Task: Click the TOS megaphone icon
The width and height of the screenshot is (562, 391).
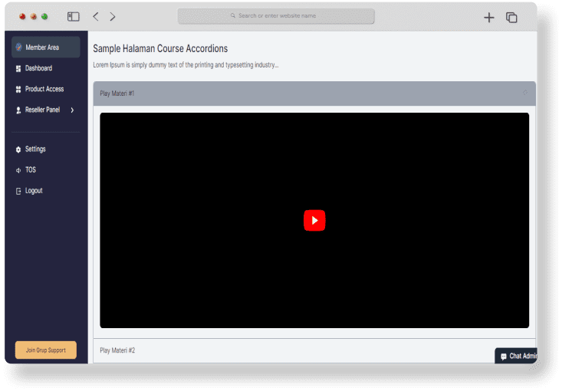Action: [x=18, y=170]
